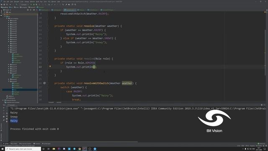Open Chrome from the taskbar
268x151 pixels.
click(x=80, y=149)
